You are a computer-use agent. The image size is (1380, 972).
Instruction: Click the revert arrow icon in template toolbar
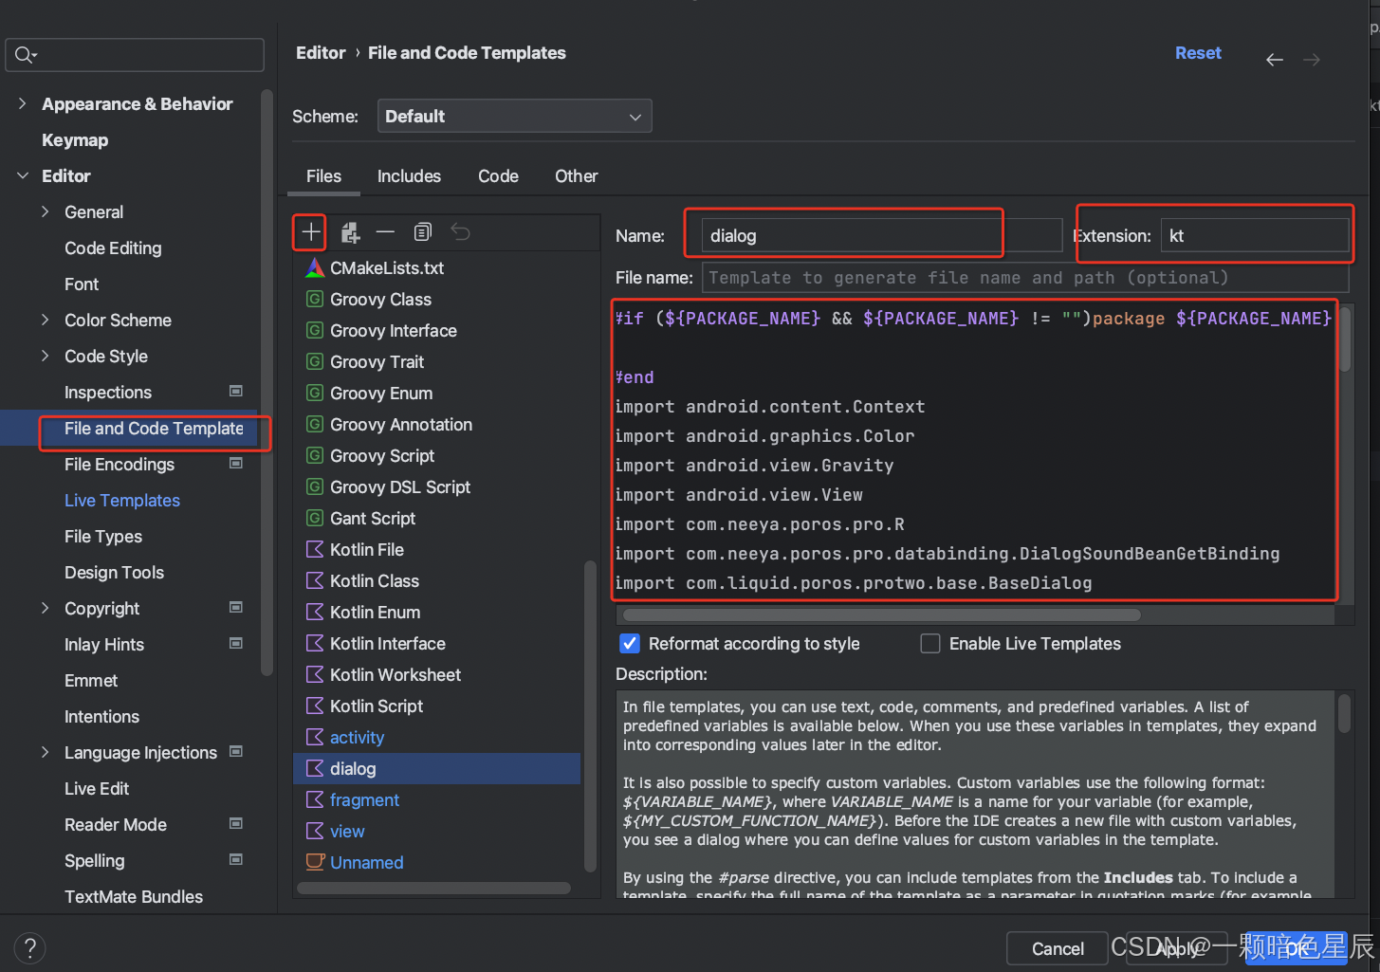[461, 232]
